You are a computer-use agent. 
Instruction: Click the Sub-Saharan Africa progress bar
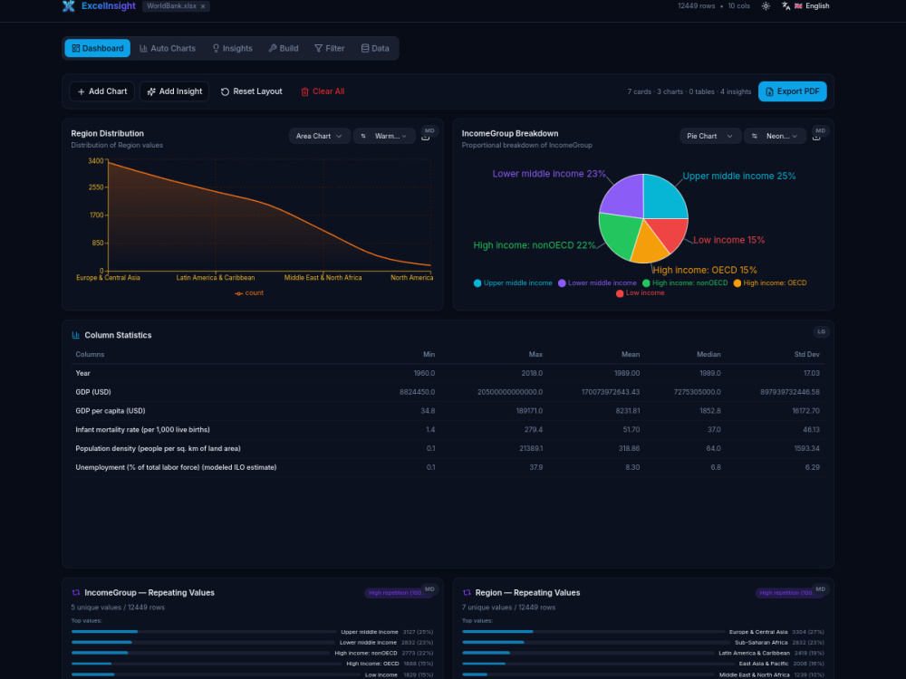[x=596, y=642]
